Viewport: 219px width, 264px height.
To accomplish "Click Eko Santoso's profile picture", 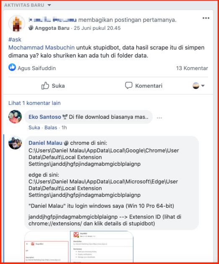I will (x=15, y=117).
